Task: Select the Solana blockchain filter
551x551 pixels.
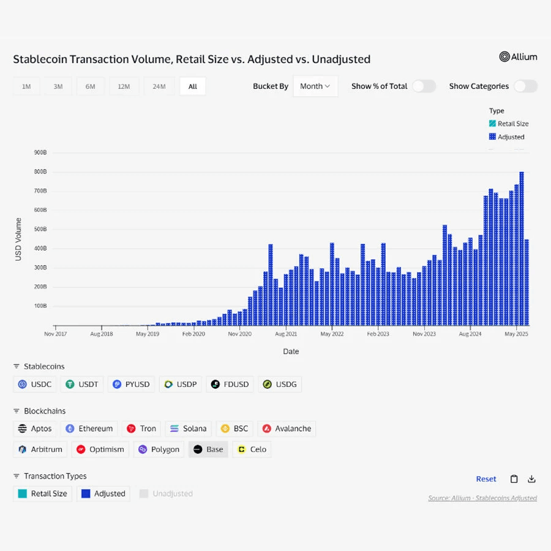Action: pos(189,429)
